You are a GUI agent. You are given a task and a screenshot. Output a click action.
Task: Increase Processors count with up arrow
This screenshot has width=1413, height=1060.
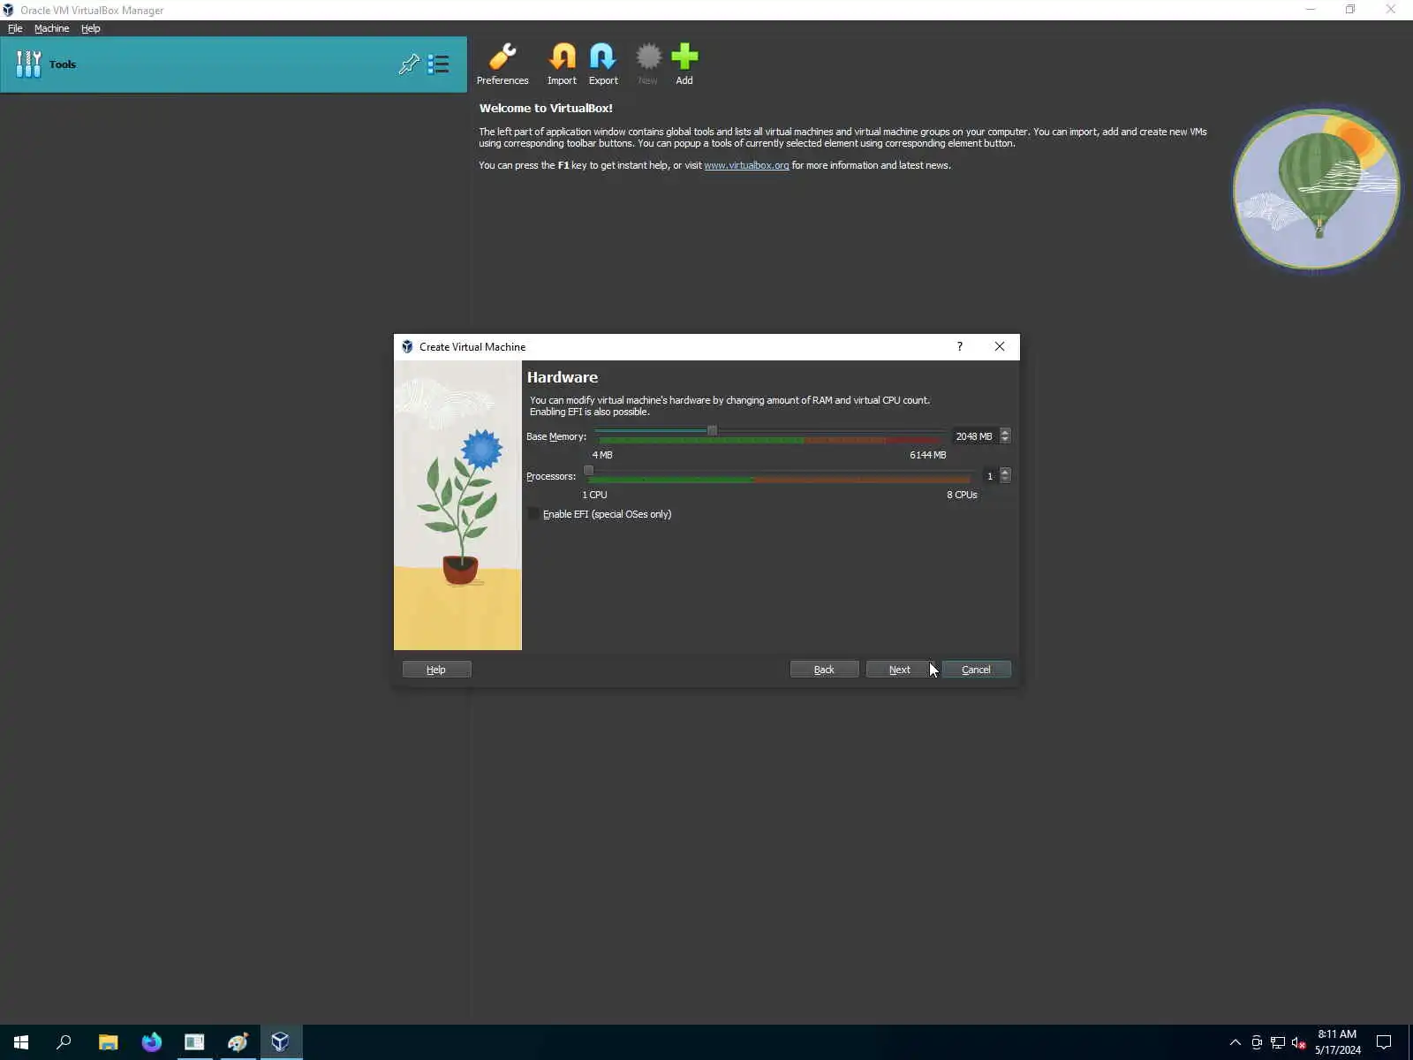pos(1005,472)
